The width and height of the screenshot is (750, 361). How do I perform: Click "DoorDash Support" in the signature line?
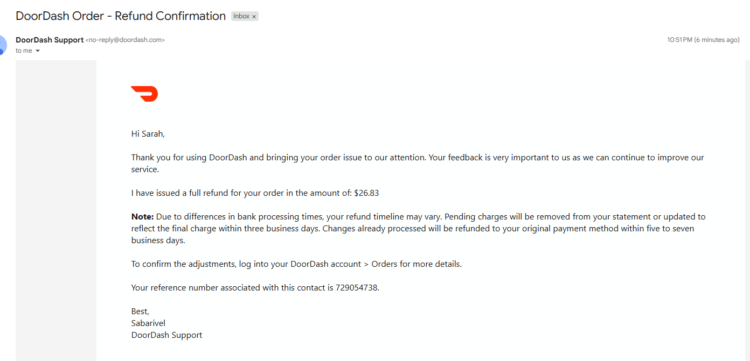167,335
